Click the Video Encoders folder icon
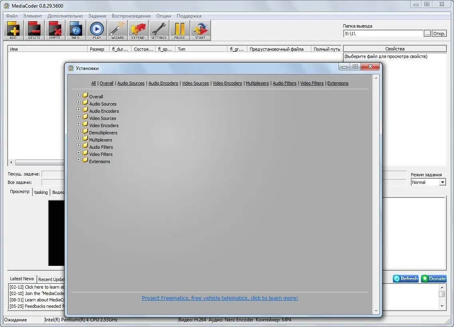Screen dimensions: 454x327 click(x=85, y=124)
